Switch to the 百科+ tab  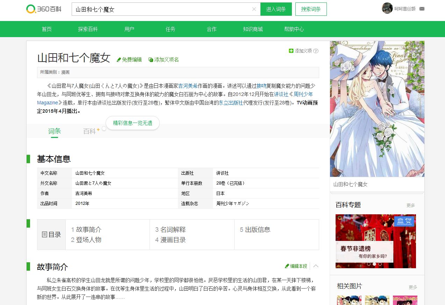[91, 131]
